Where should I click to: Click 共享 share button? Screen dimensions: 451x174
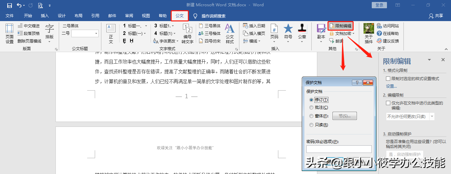(x=436, y=16)
